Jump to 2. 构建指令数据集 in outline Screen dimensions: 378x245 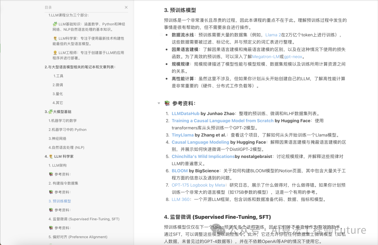pos(63,183)
